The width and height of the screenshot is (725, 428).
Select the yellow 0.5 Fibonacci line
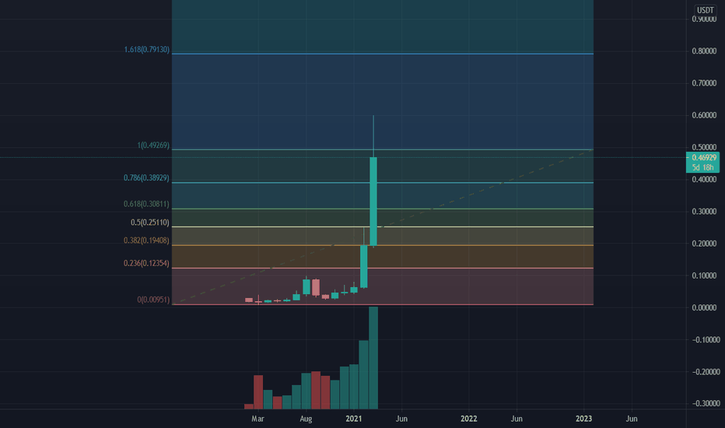tap(383, 226)
